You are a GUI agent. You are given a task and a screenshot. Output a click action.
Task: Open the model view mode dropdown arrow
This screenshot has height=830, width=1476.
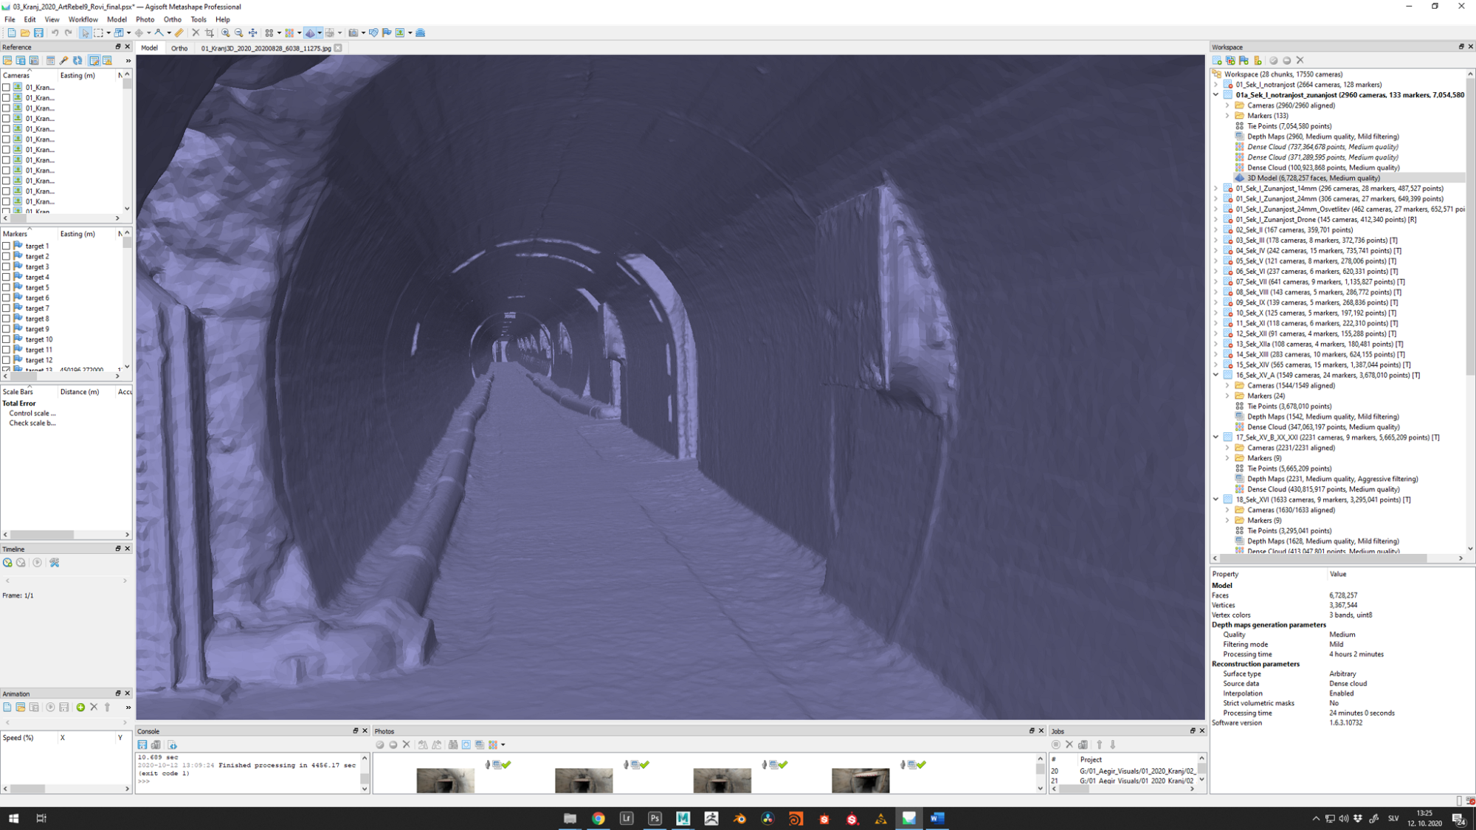click(320, 32)
